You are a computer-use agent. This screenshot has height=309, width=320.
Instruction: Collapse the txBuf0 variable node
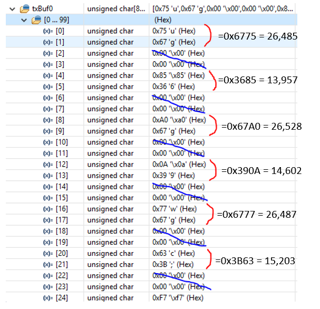coord(13,9)
